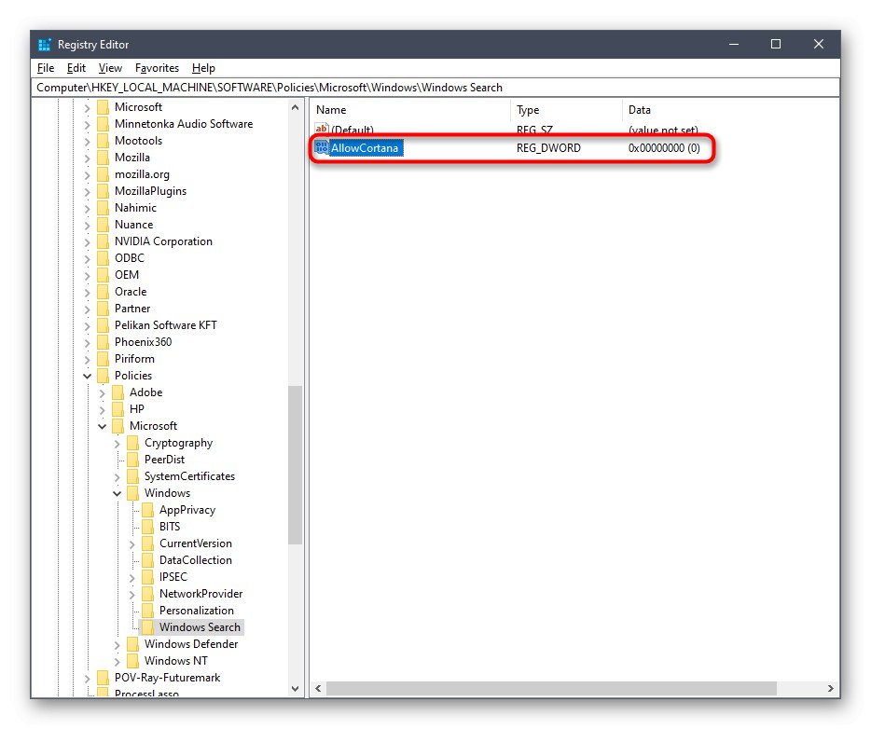Open the Edit menu
The width and height of the screenshot is (871, 729).
tap(76, 68)
